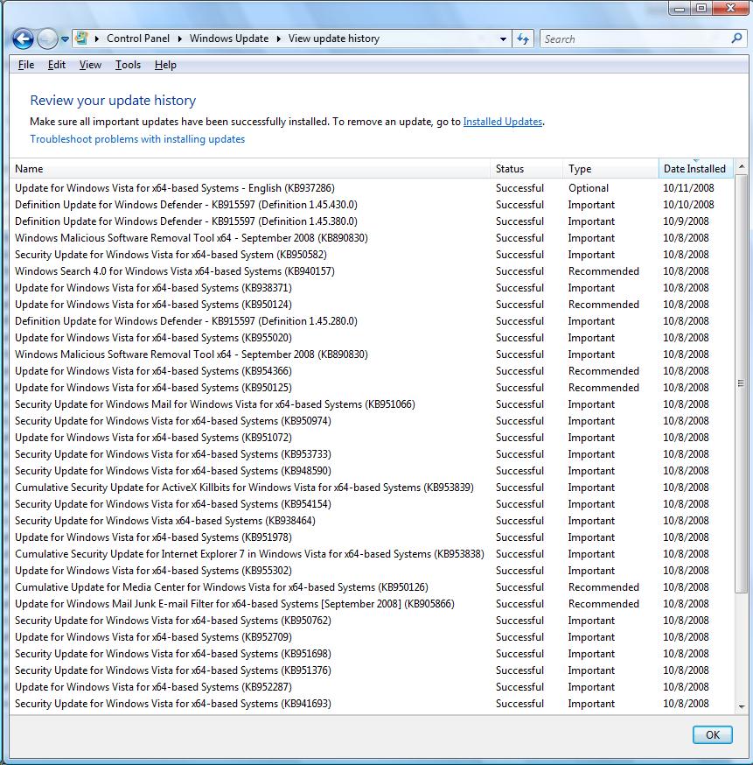Select the Update KB950124 row
Viewport: 753px width, 765px height.
click(372, 305)
